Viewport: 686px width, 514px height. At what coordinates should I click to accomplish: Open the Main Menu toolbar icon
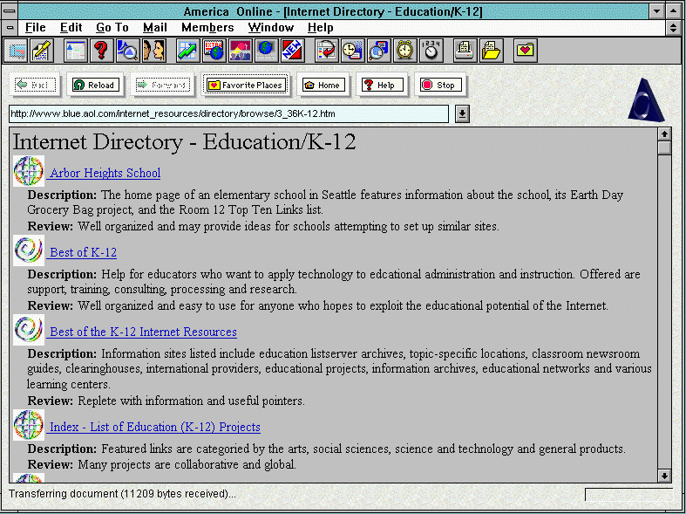75,51
